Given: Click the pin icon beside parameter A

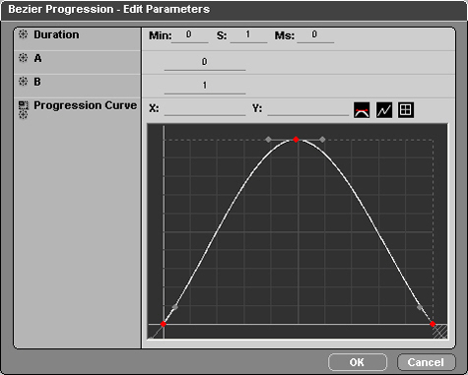Looking at the screenshot, I should point(23,58).
